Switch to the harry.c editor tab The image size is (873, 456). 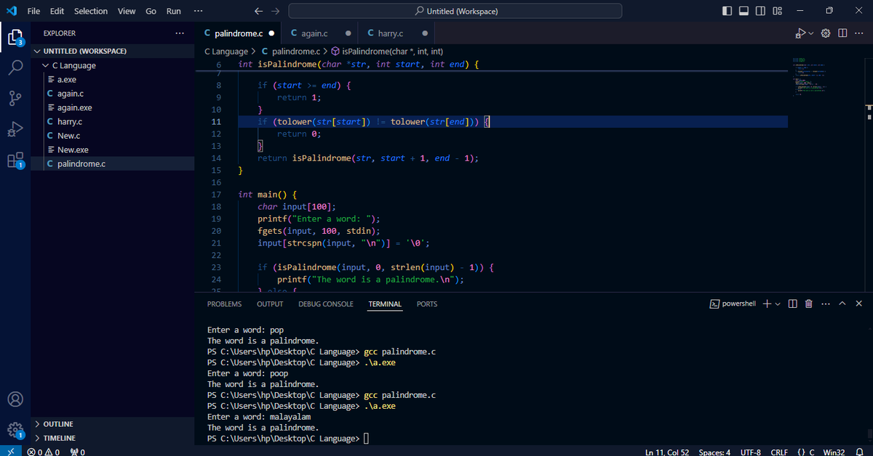[x=397, y=33]
